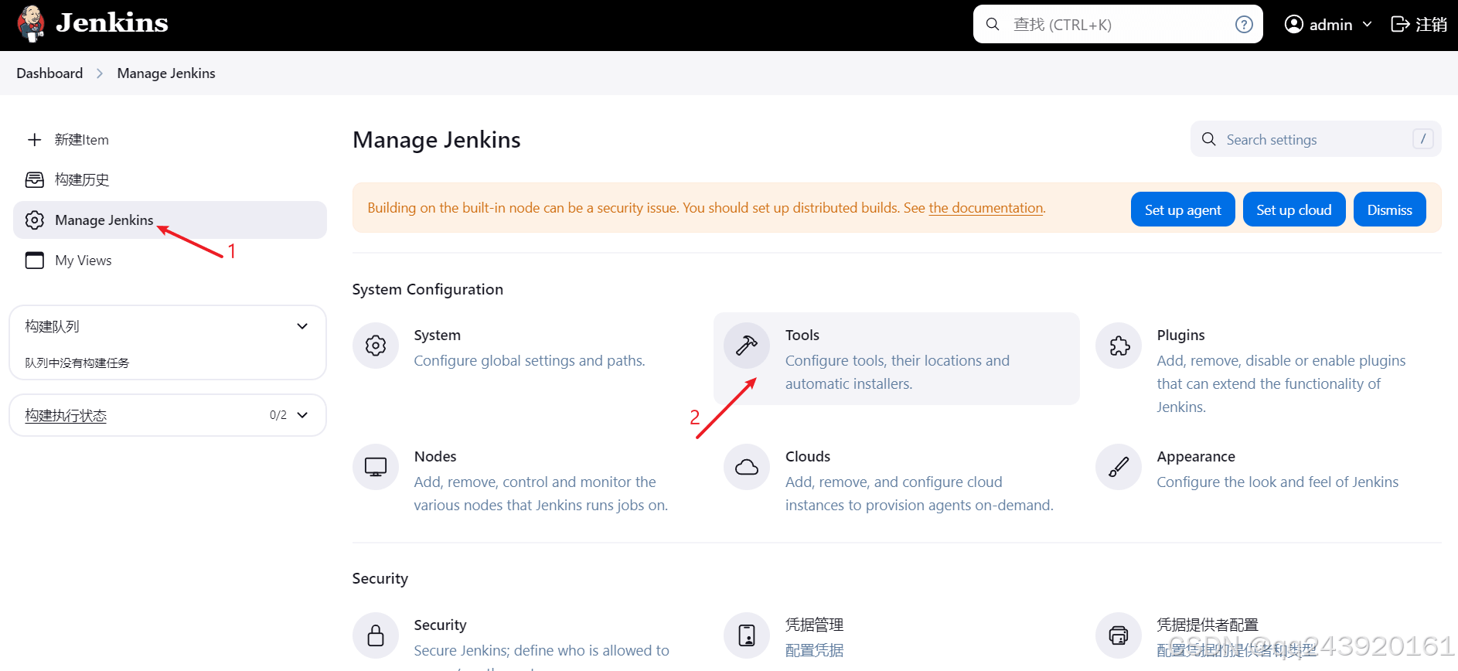Click the Clouds cloud icon
Viewport: 1458px width, 671px height.
[x=747, y=467]
